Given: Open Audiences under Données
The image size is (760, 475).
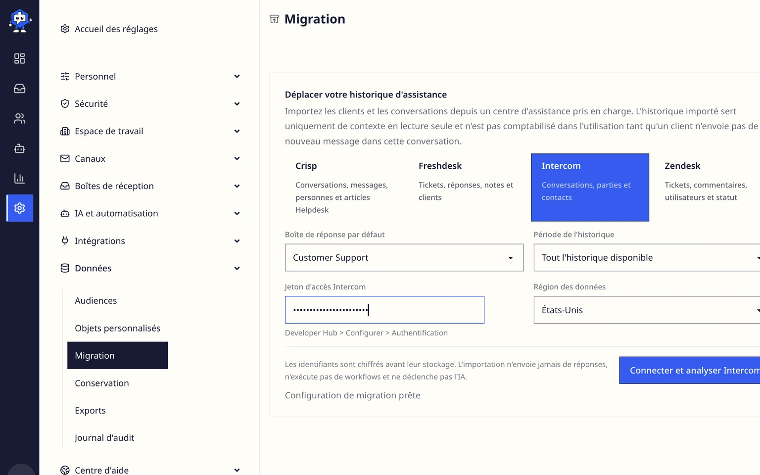Looking at the screenshot, I should pos(96,300).
